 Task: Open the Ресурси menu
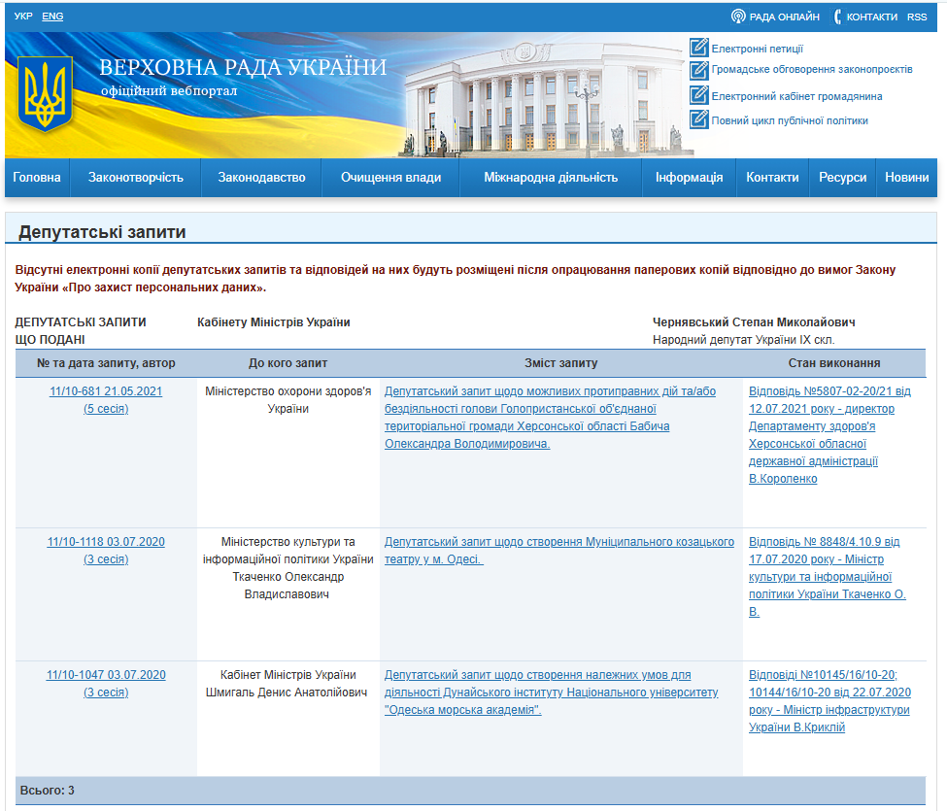click(x=842, y=178)
